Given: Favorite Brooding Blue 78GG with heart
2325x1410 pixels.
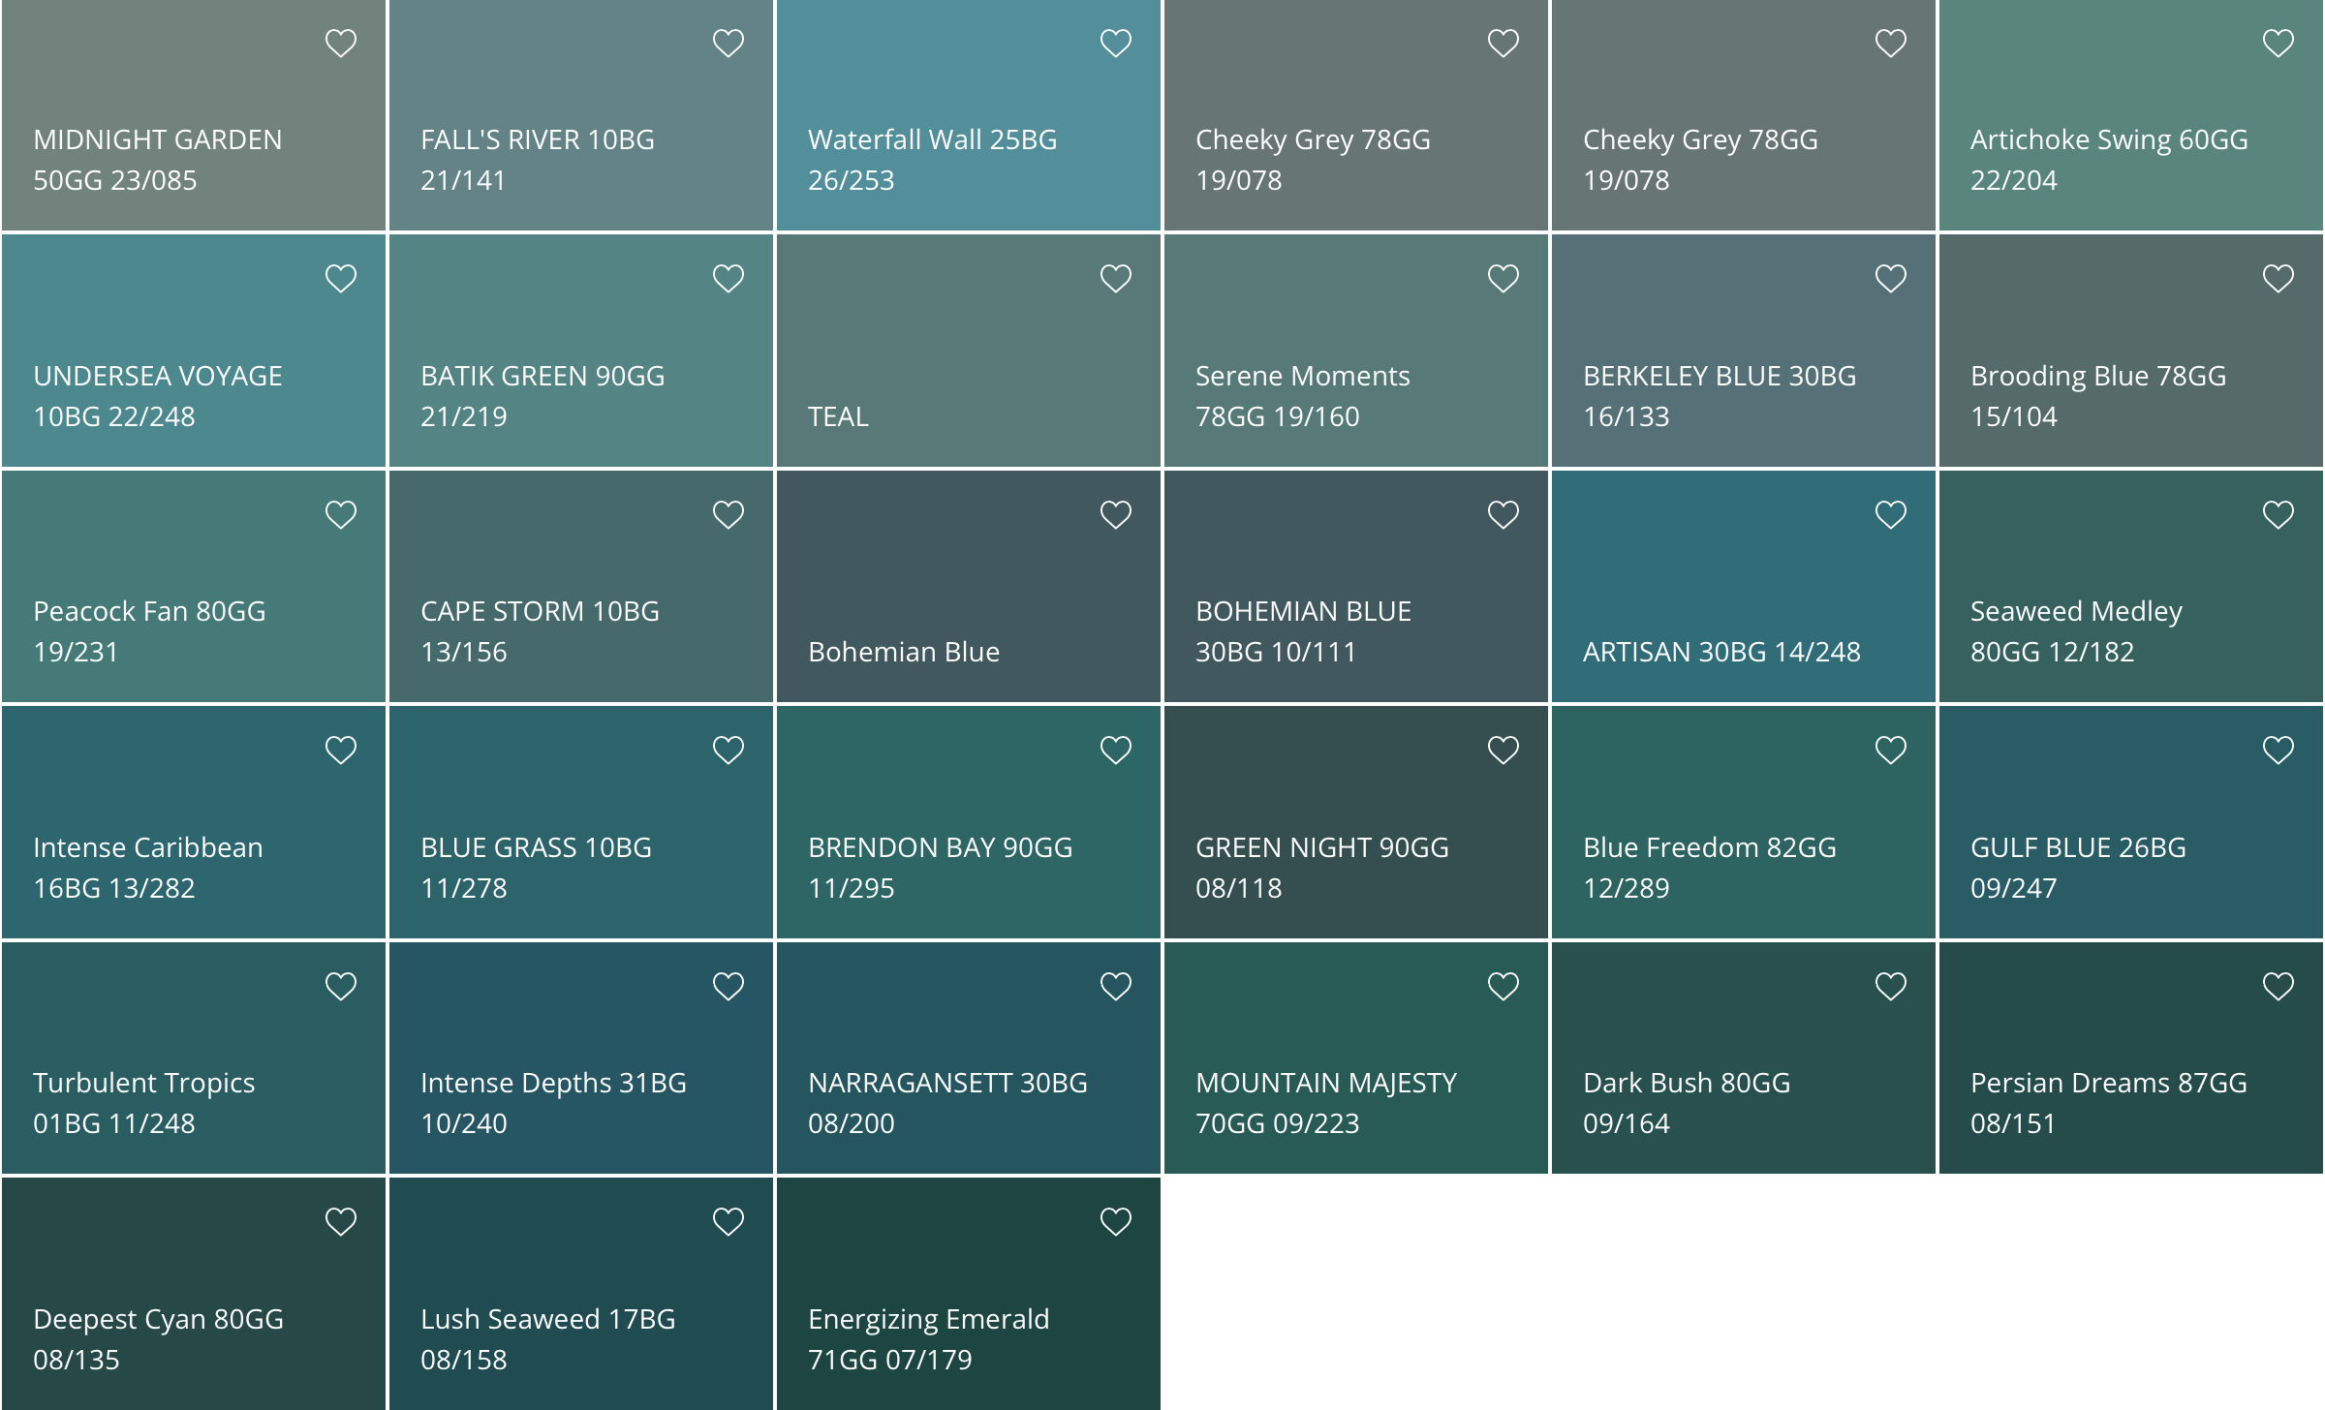Looking at the screenshot, I should tap(2278, 279).
